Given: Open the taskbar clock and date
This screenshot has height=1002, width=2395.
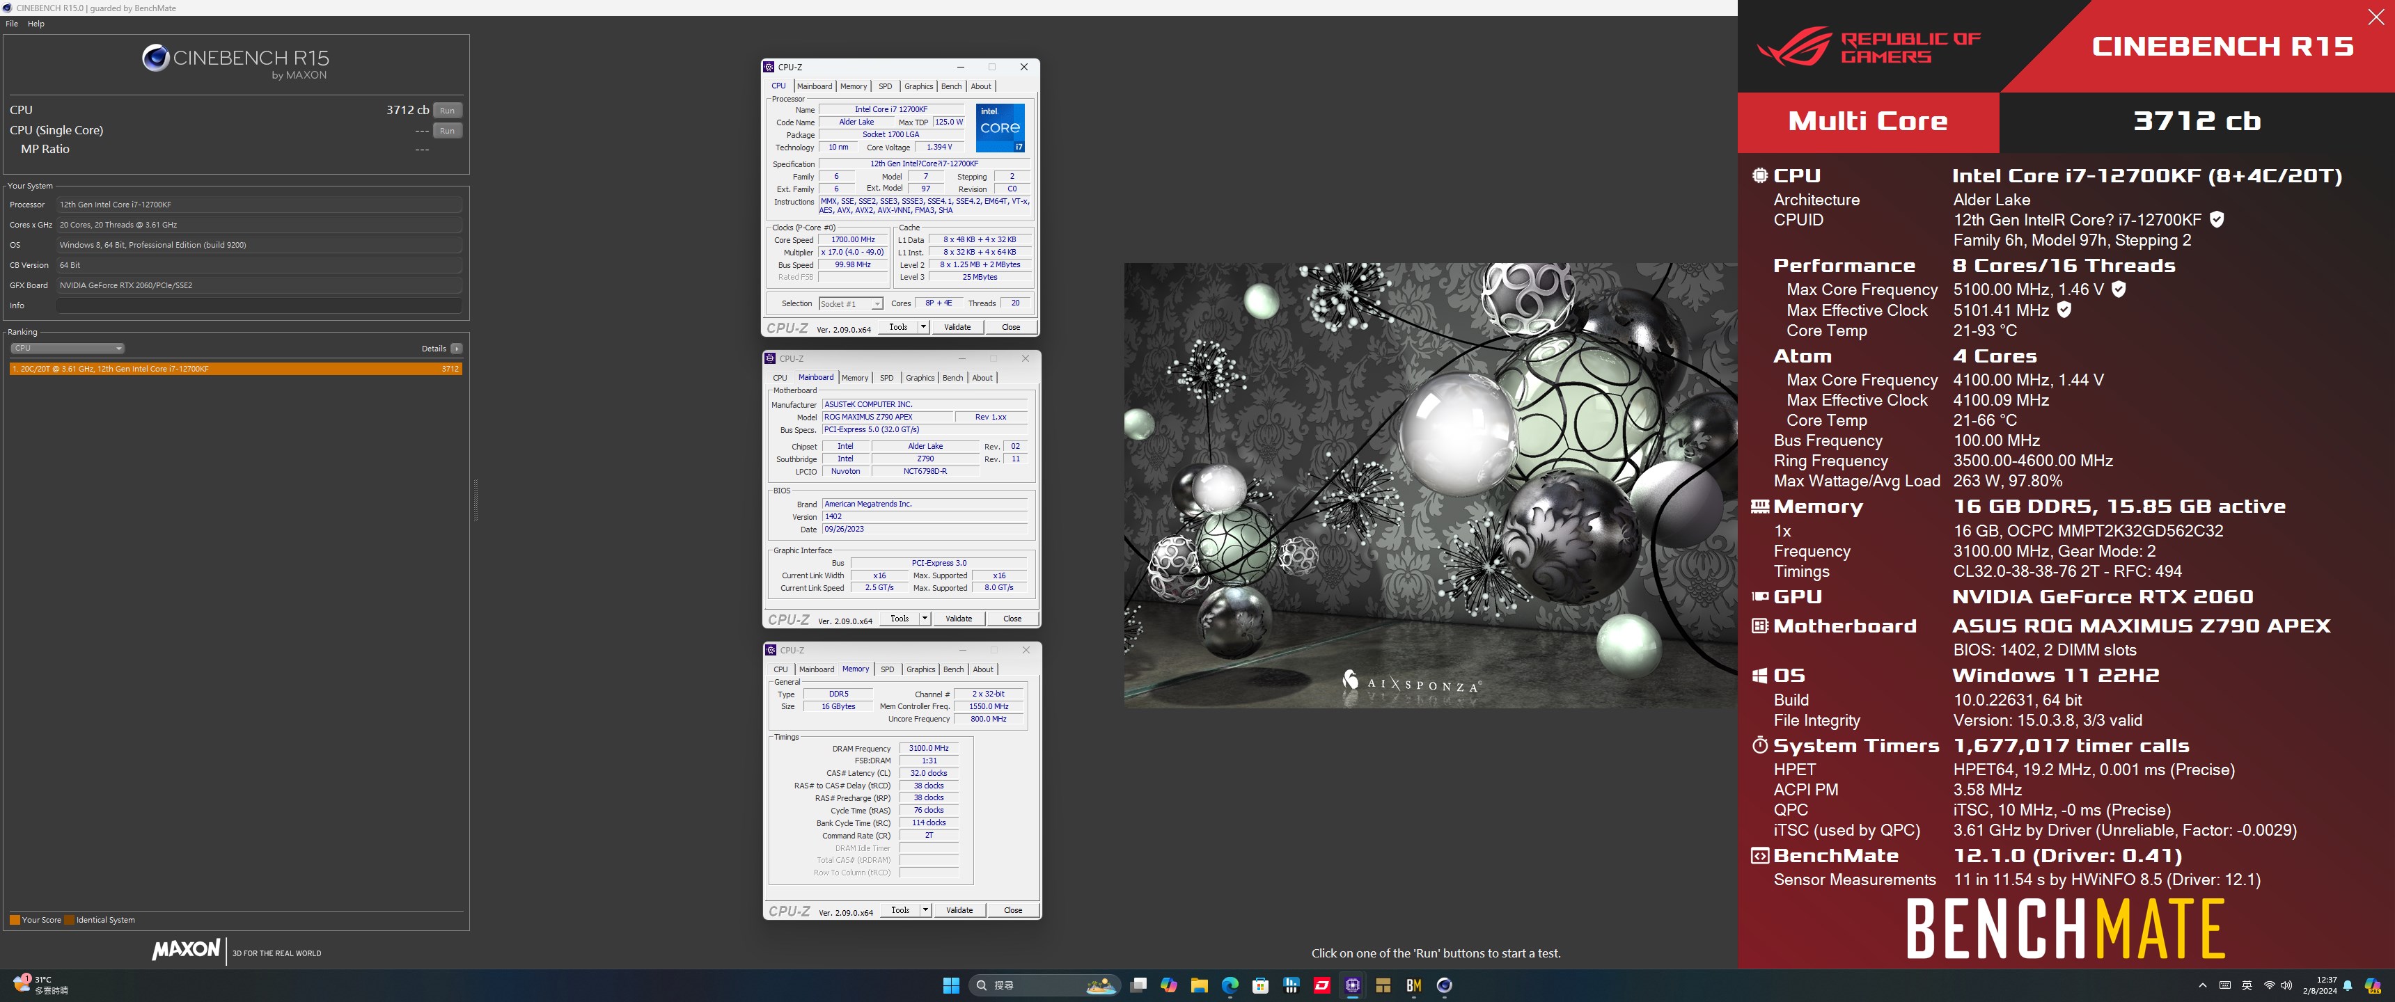Looking at the screenshot, I should (2320, 985).
